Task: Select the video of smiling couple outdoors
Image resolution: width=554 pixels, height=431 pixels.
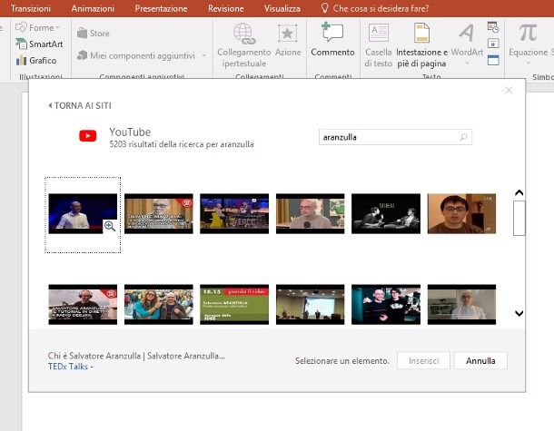Action: click(159, 304)
